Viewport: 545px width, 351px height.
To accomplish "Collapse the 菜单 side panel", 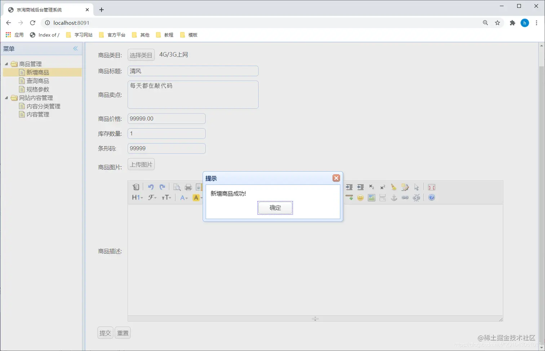I will coord(75,49).
